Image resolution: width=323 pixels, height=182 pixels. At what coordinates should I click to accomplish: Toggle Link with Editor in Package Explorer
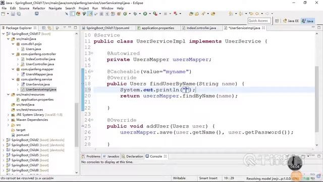coord(49,28)
